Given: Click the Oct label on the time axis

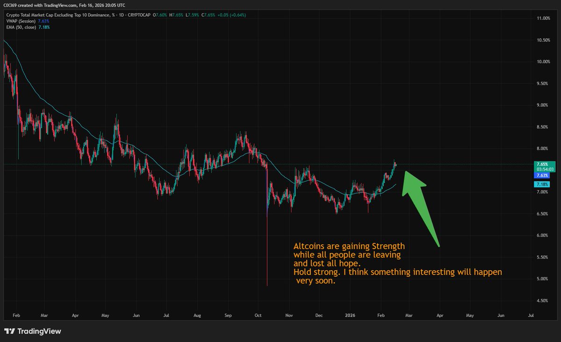Looking at the screenshot, I should pyautogui.click(x=259, y=316).
